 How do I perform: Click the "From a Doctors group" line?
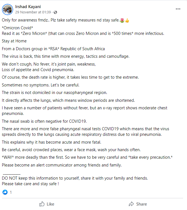pyautogui.click(x=53, y=49)
